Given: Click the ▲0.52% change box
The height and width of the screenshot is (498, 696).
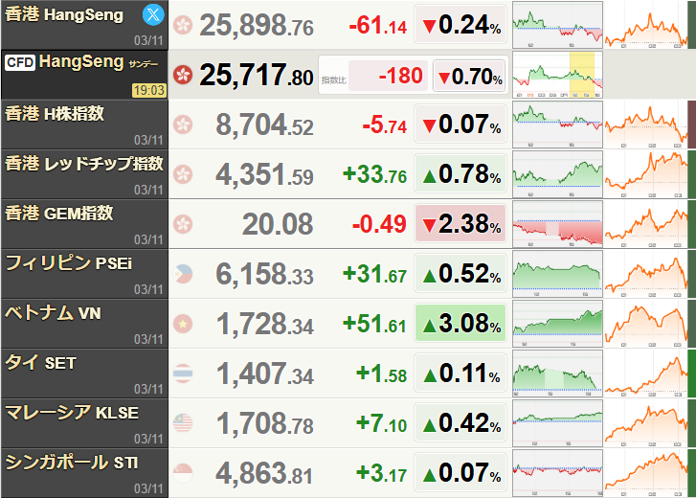Looking at the screenshot, I should click(460, 274).
